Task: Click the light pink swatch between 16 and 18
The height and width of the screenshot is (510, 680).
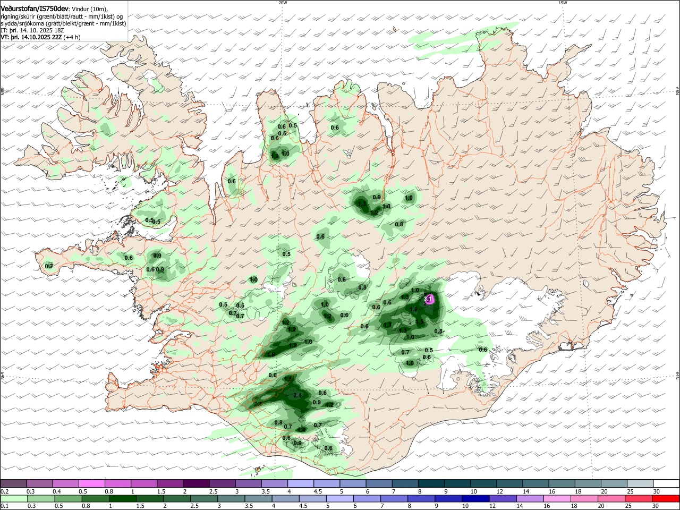Action: pyautogui.click(x=557, y=499)
